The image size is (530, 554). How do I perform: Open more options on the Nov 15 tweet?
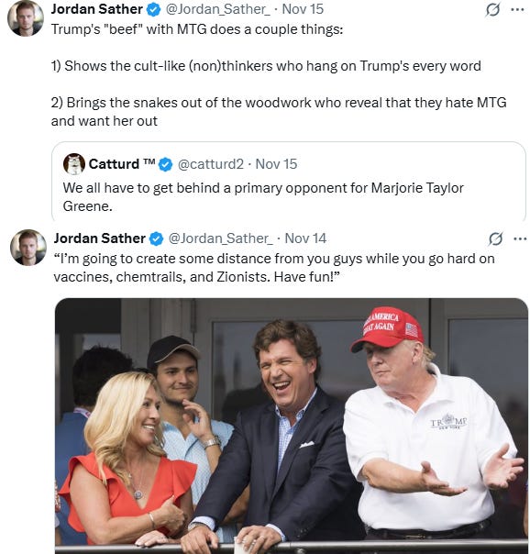tap(517, 10)
